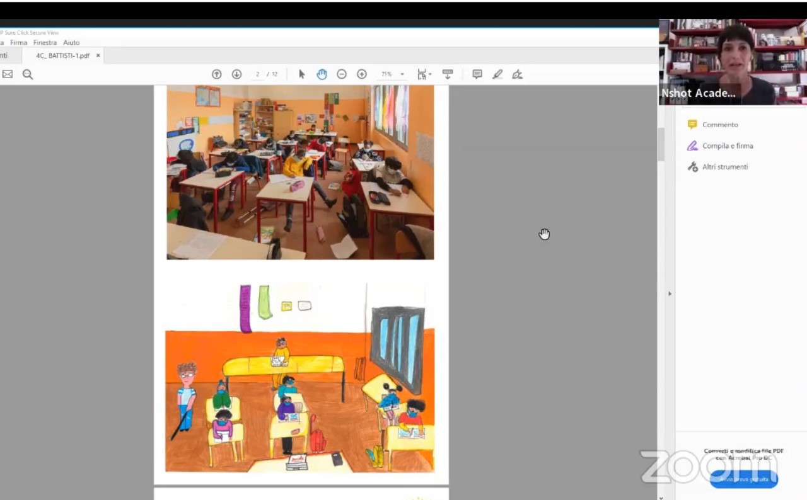Send file with the envelope icon
The image size is (807, 500).
tap(8, 74)
